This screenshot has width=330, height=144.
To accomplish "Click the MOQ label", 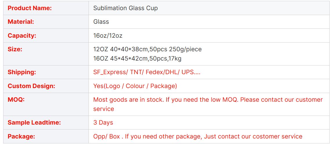I will tap(16, 100).
